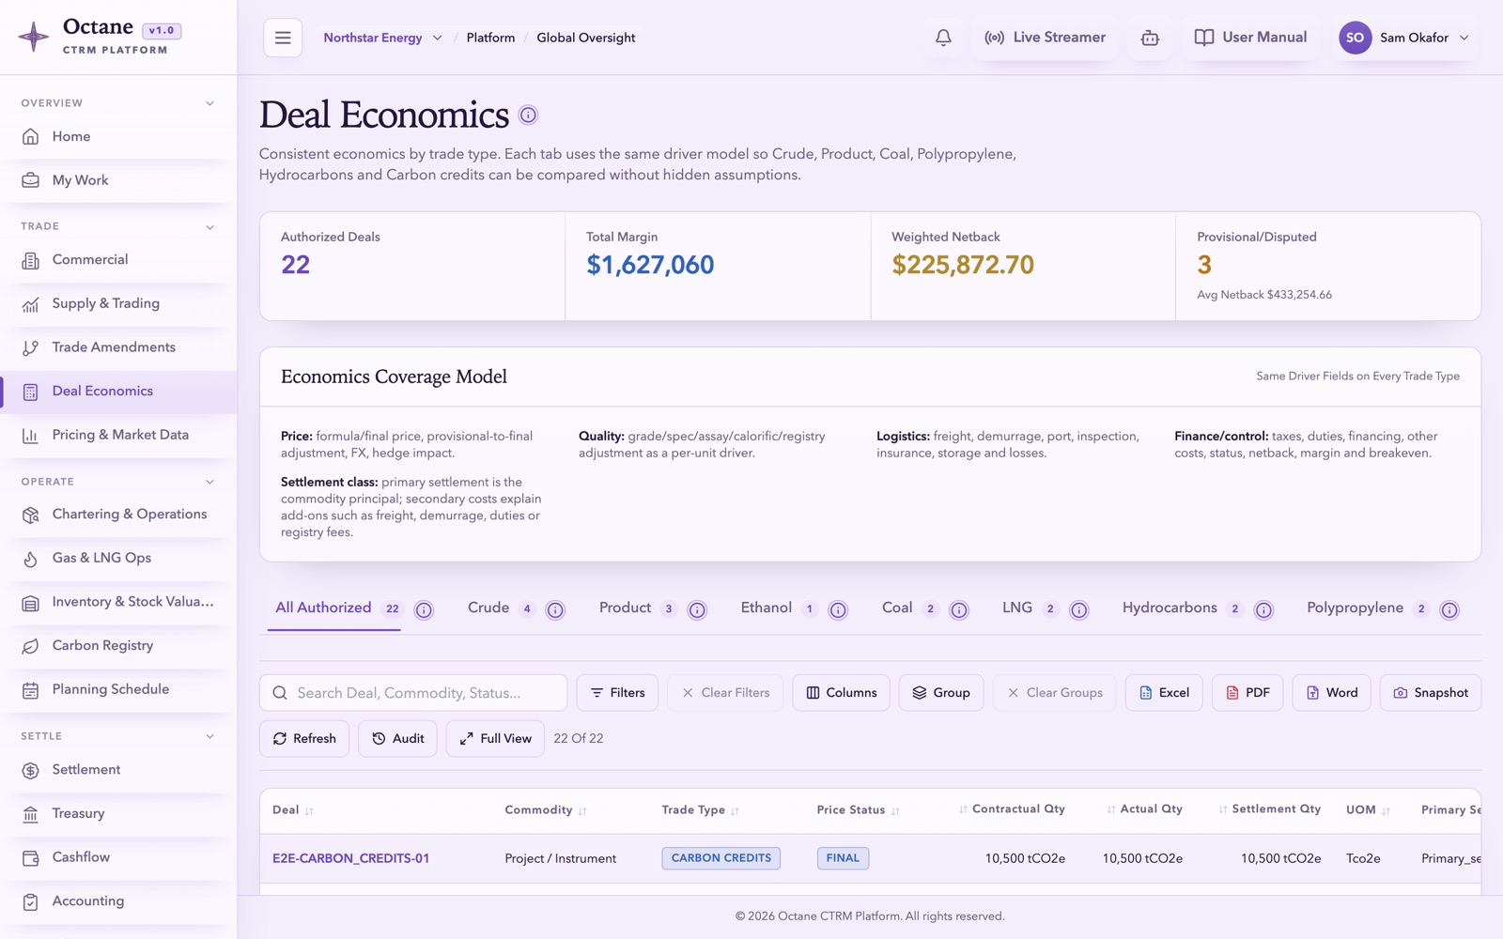Open the Northstar Energy company dropdown

click(383, 38)
